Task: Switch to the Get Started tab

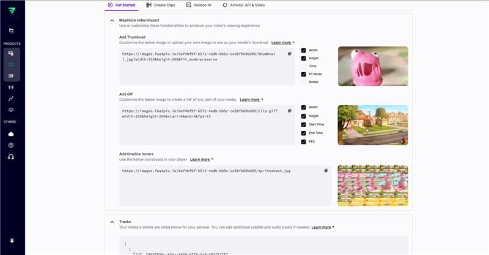Action: pos(121,5)
